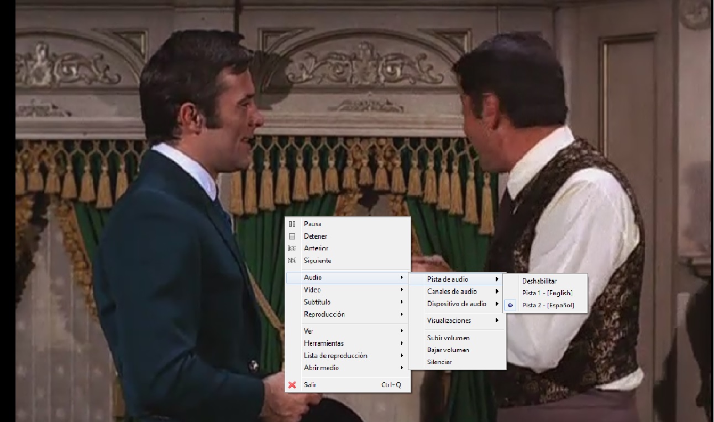Choose Salir to quit the player
714x422 pixels.
[x=348, y=385]
